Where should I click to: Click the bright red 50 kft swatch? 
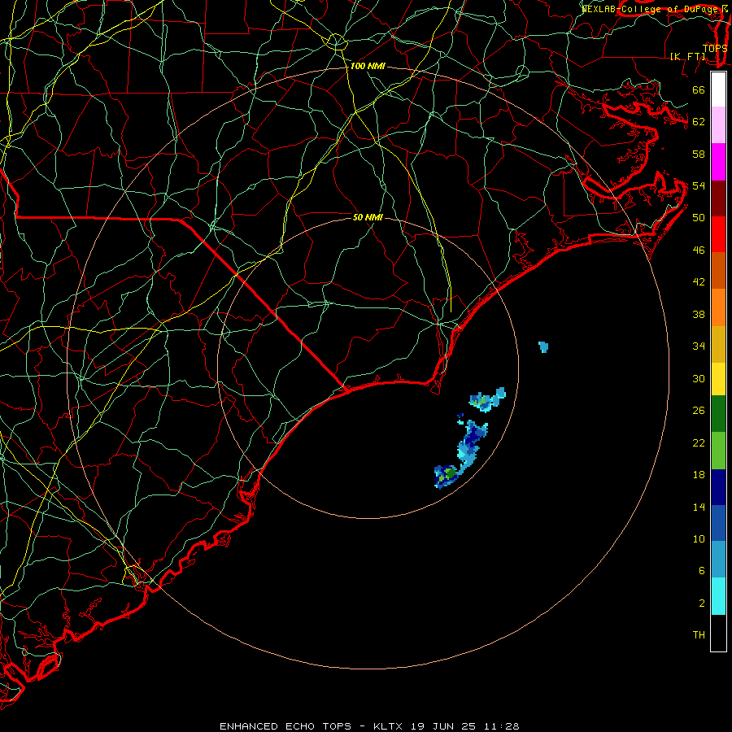[718, 234]
